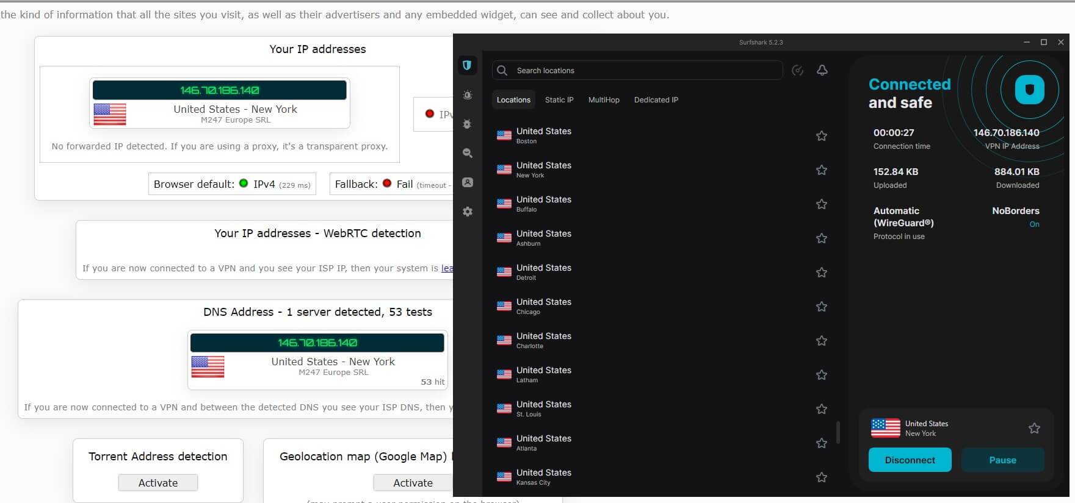Click 'M247 Europe SRL' under top IP address
1075x503 pixels.
point(236,120)
